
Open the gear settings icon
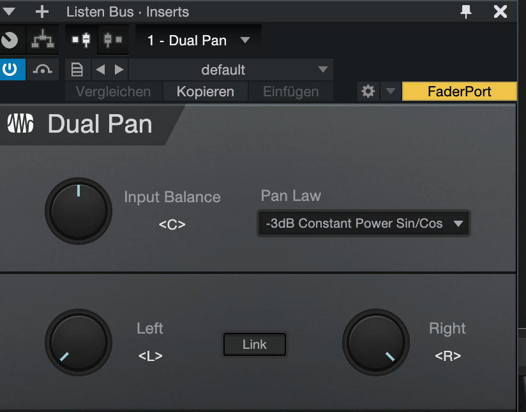coord(368,91)
